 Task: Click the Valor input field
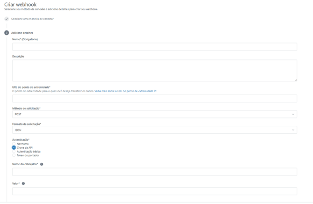click(x=155, y=191)
